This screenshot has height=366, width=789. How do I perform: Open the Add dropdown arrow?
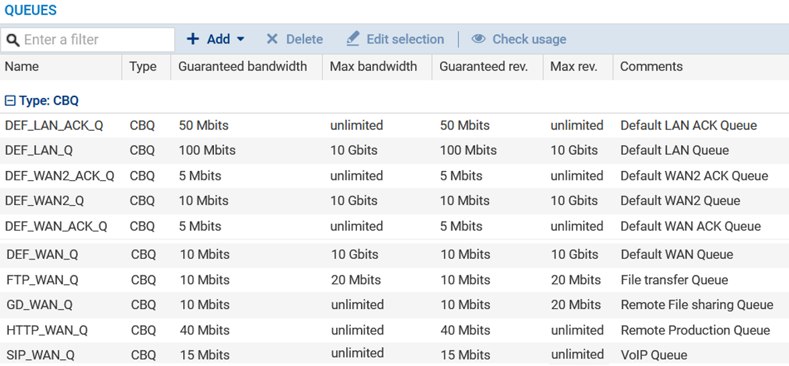pos(241,40)
